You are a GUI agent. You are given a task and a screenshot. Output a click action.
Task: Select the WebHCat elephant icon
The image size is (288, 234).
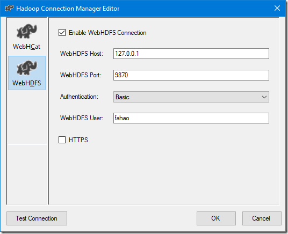tap(27, 31)
